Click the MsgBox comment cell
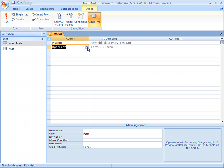 click(176, 43)
